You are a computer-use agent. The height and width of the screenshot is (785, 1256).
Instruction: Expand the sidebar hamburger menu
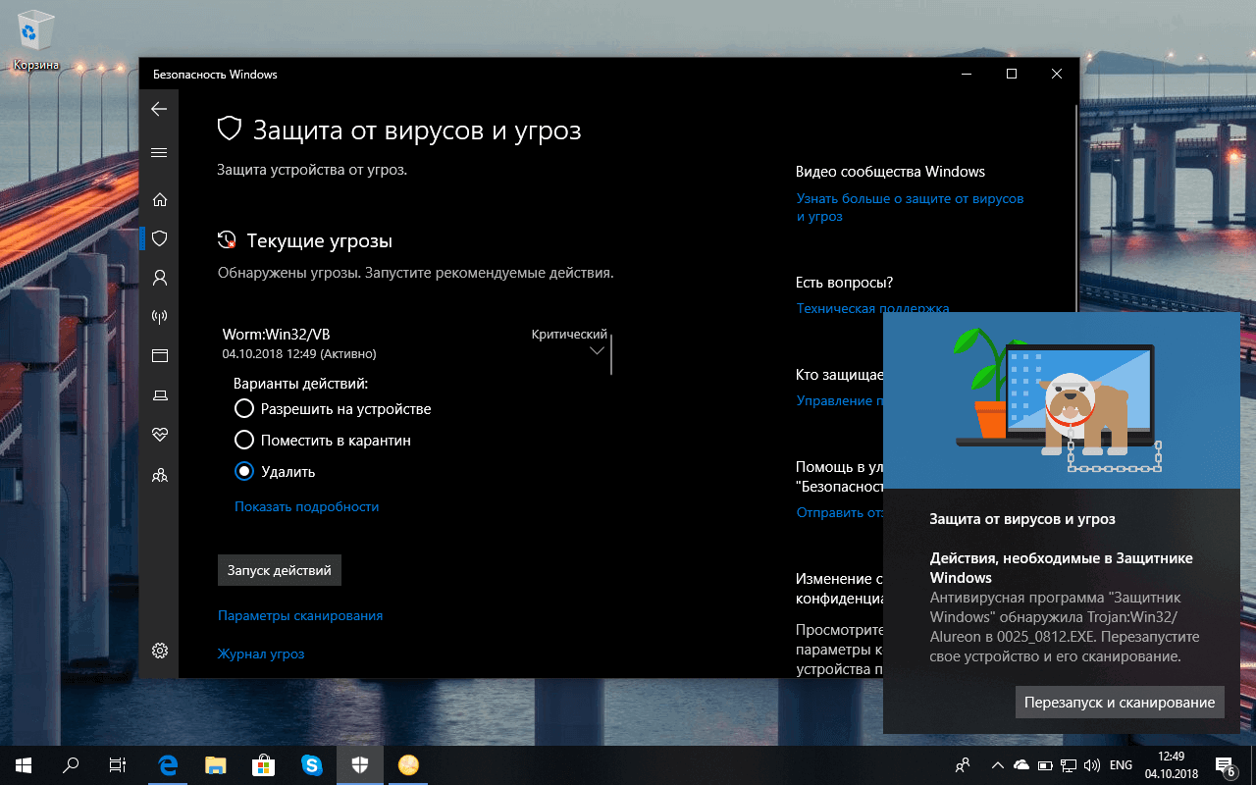click(x=158, y=153)
